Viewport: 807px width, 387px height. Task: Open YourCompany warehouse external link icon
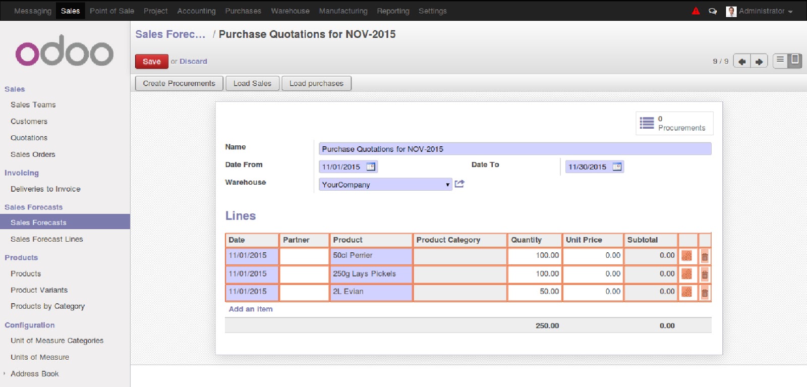click(x=459, y=184)
